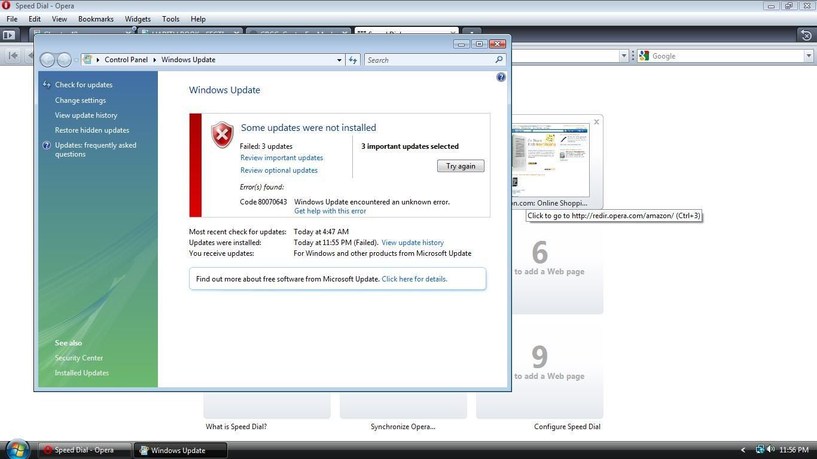Click View update history next to Failed status

[413, 243]
